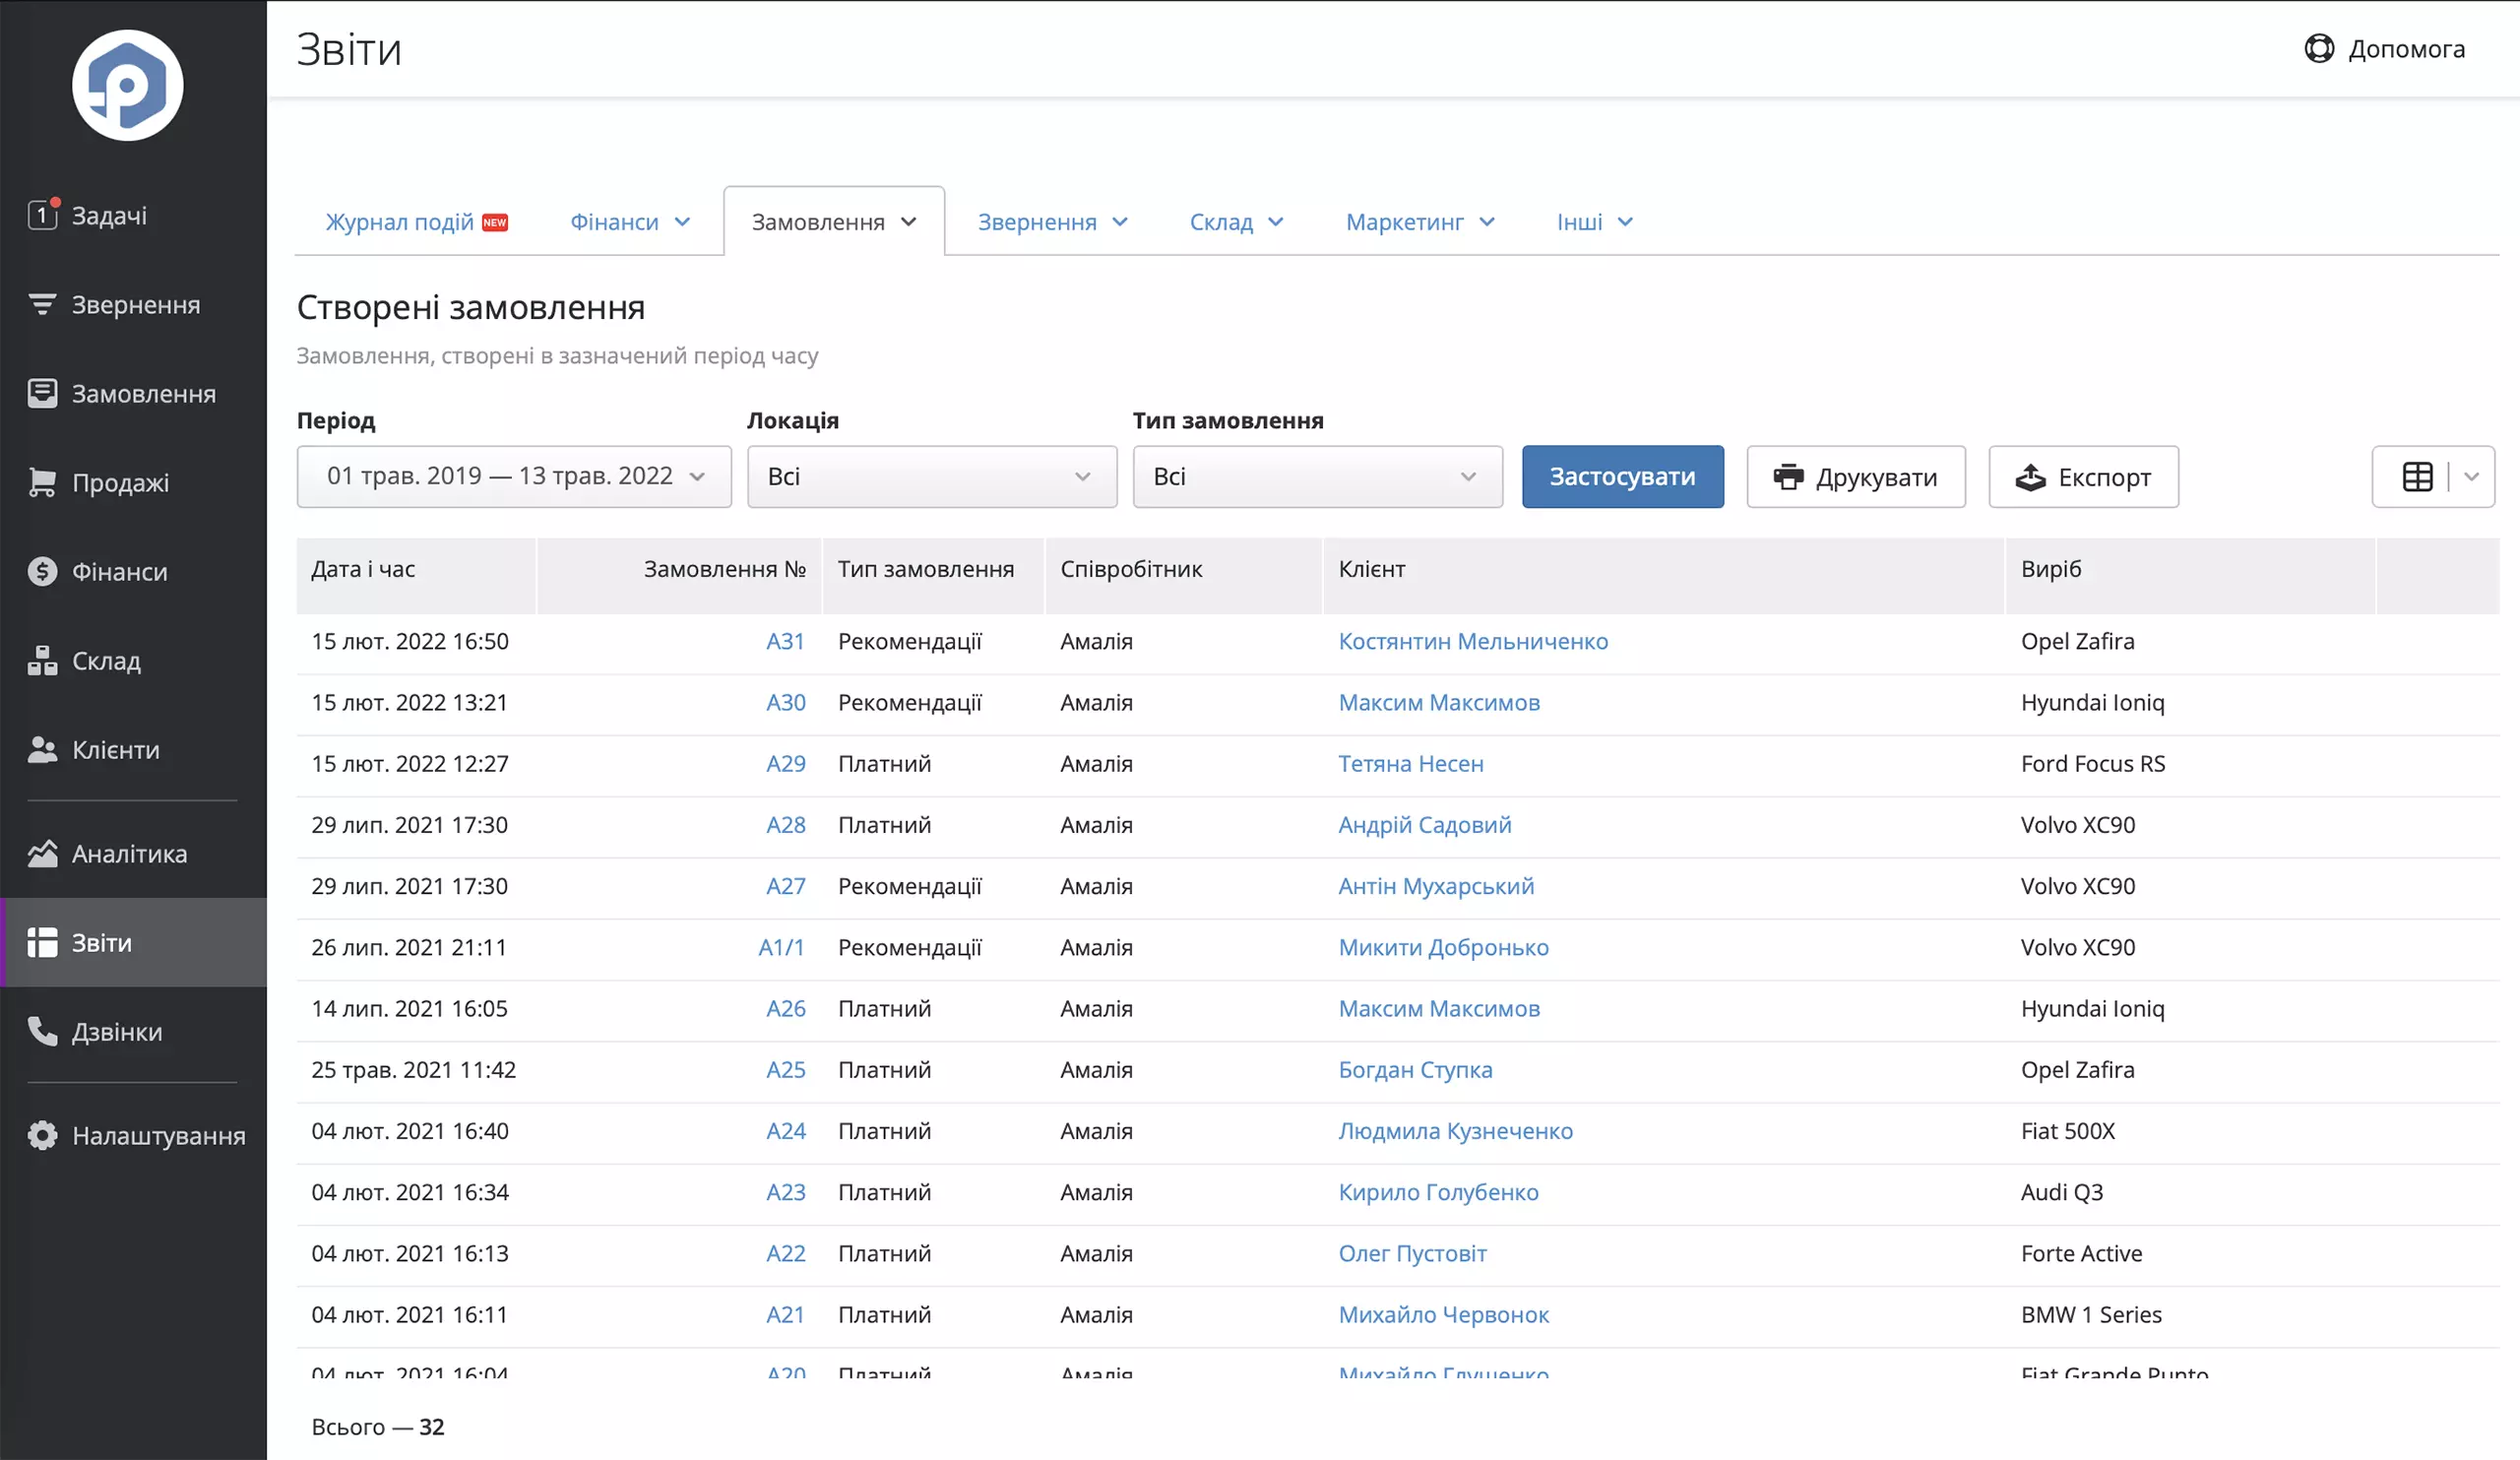Image resolution: width=2520 pixels, height=1460 pixels.
Task: Click the Налаштування gear icon
Action: (42, 1135)
